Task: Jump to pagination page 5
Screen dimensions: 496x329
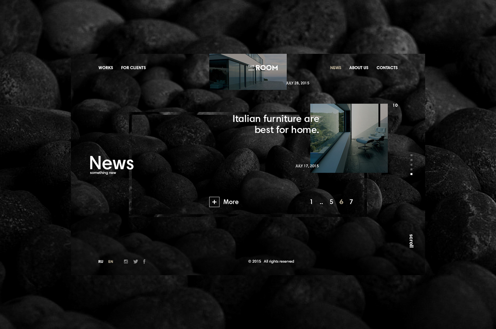Action: coord(331,202)
